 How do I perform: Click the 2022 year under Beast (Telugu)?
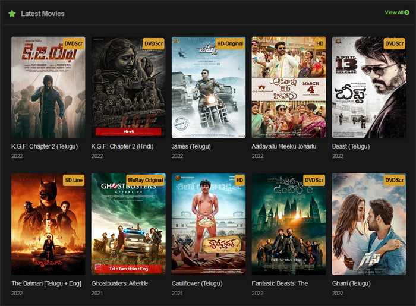(338, 156)
